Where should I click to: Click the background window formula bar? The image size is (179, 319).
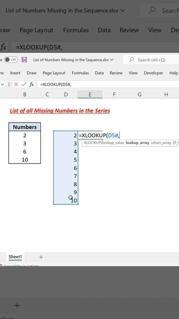pos(95,47)
